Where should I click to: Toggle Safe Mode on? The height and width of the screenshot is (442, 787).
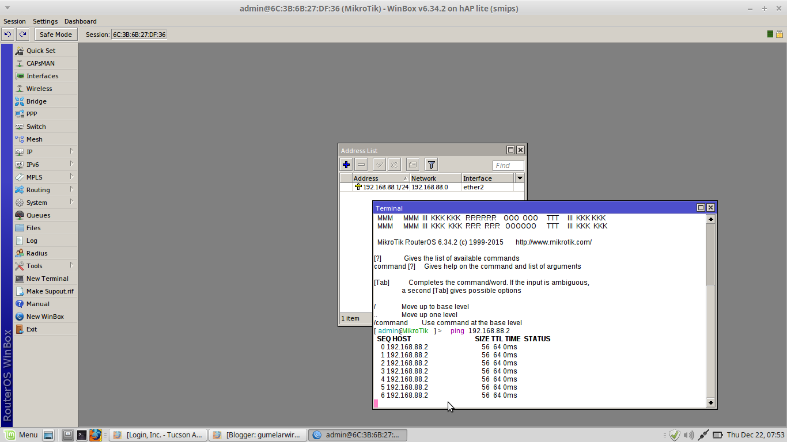point(55,35)
